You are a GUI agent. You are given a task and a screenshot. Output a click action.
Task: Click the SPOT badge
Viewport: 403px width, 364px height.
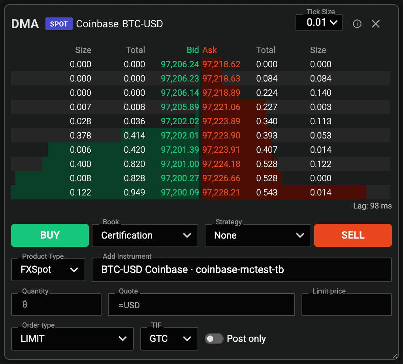59,24
